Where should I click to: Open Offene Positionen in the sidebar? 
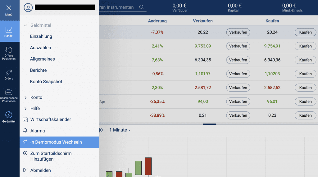[x=9, y=50]
